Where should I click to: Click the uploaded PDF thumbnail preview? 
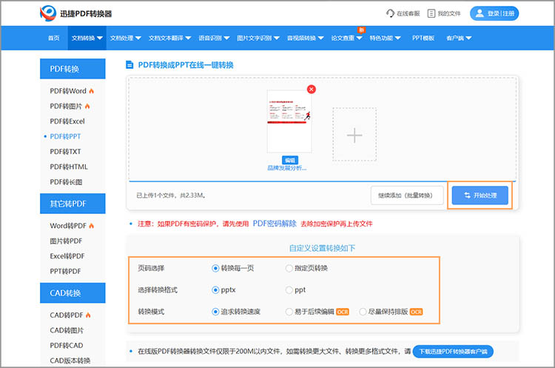pyautogui.click(x=289, y=120)
